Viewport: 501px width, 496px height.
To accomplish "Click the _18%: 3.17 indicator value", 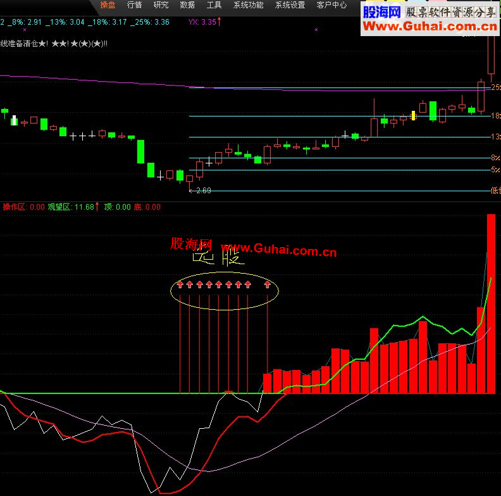I will (108, 22).
